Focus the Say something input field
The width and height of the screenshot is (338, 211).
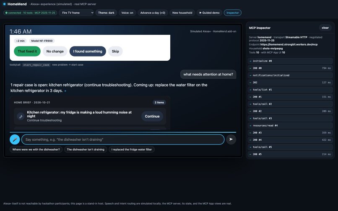click(x=123, y=139)
